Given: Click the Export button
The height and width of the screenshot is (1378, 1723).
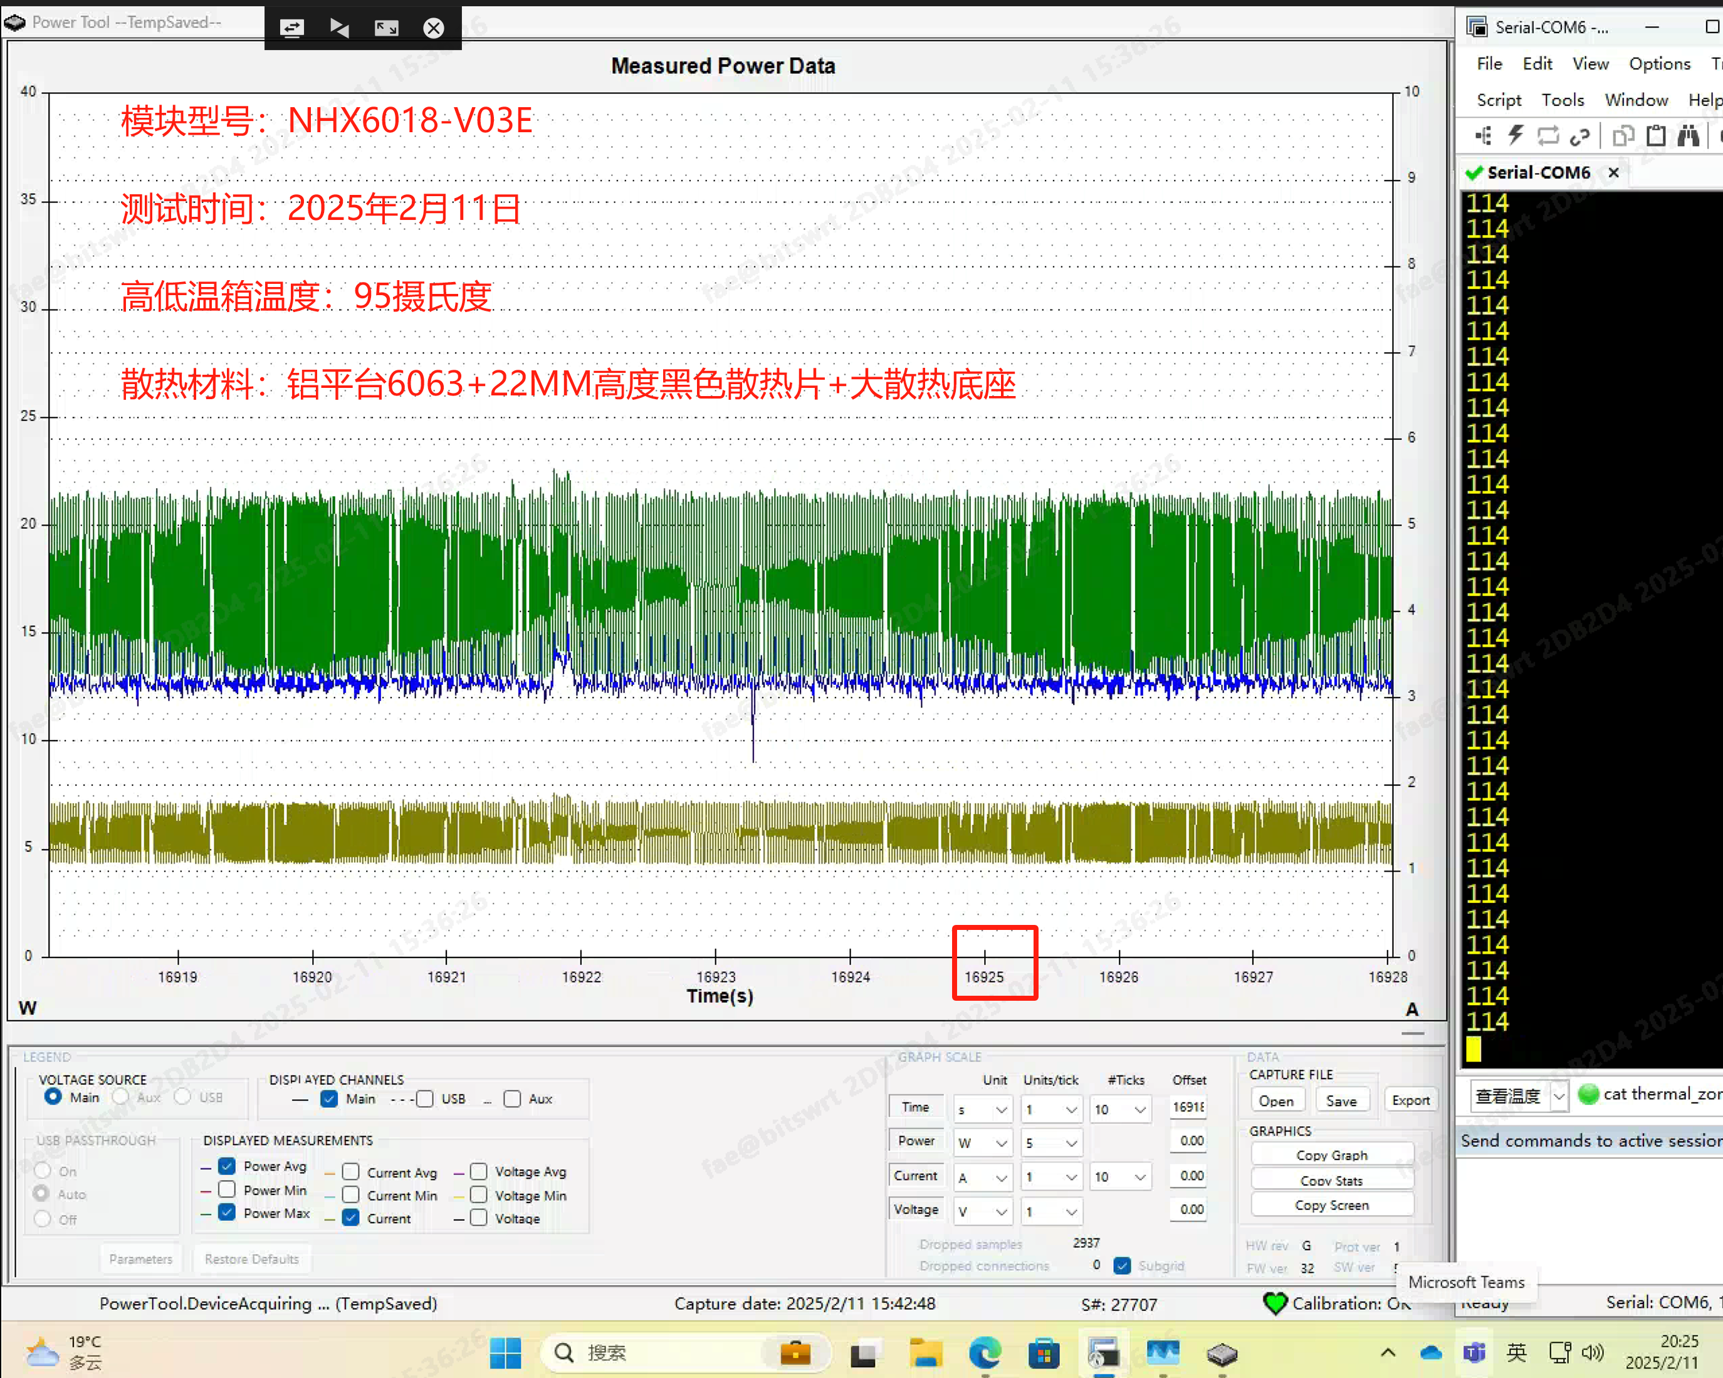Looking at the screenshot, I should click(x=1410, y=1100).
